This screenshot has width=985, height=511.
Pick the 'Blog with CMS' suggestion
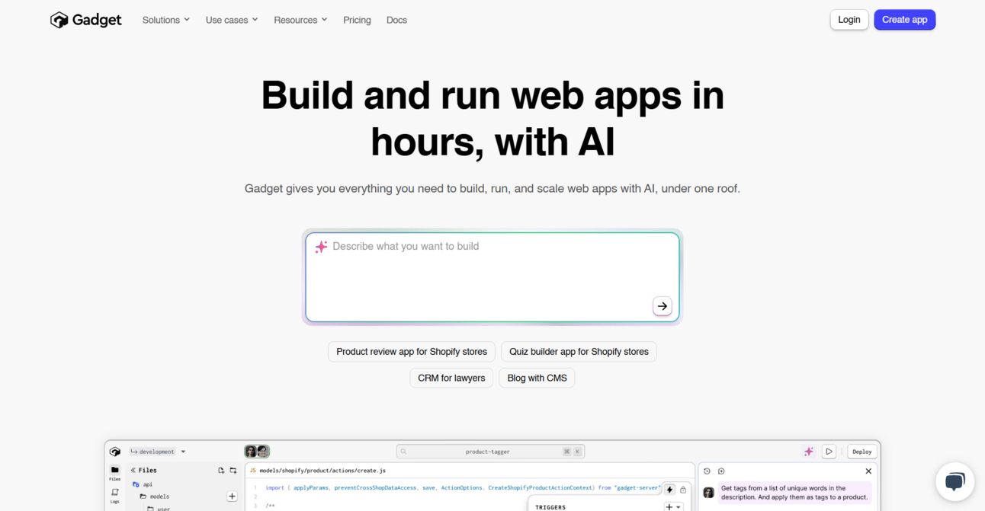click(537, 378)
